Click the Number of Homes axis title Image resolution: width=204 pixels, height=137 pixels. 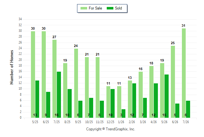click(12, 67)
